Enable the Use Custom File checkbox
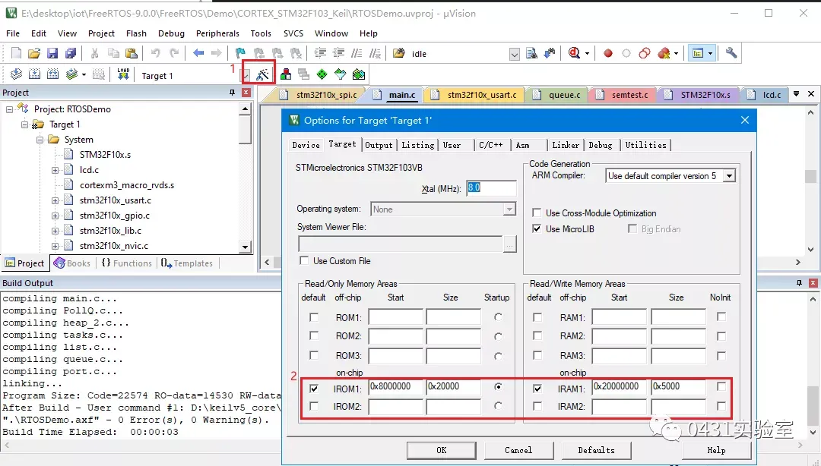The width and height of the screenshot is (821, 466). tap(303, 260)
